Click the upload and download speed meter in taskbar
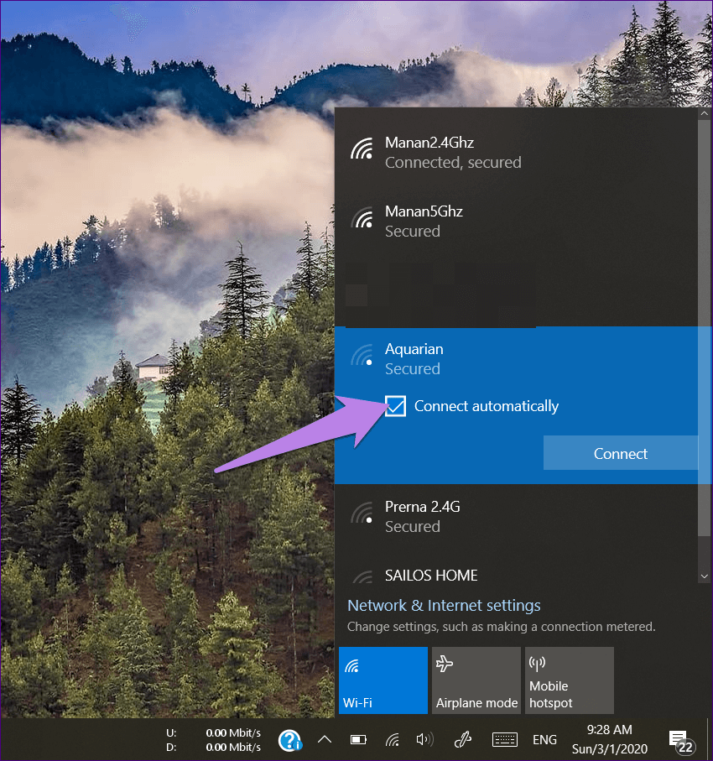Viewport: 713px width, 761px height. (214, 740)
